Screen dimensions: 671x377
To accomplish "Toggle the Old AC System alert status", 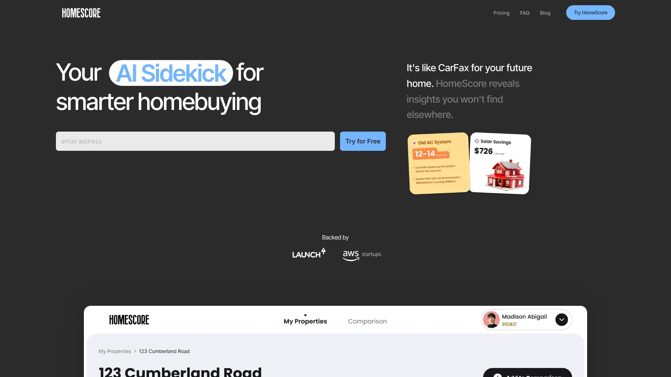I will (414, 142).
